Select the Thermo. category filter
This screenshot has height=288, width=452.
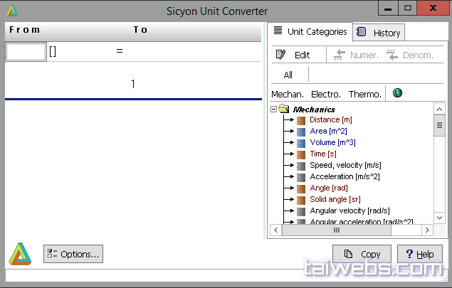(x=365, y=94)
